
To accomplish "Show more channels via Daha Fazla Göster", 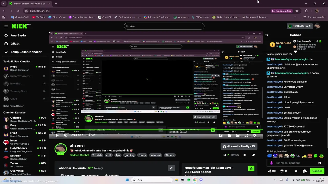I will tap(13, 106).
